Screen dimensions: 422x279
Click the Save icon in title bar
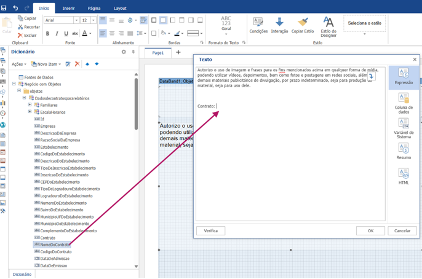[x=4, y=8]
